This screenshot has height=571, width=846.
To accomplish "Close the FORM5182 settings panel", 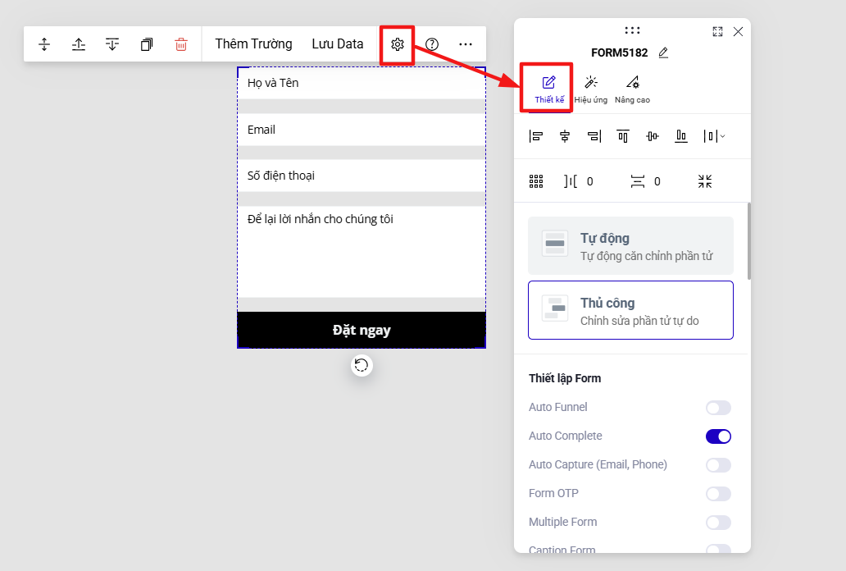I will [738, 31].
